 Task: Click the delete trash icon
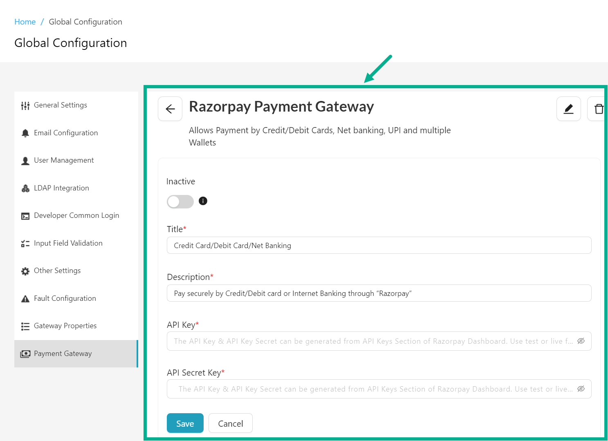pos(599,109)
